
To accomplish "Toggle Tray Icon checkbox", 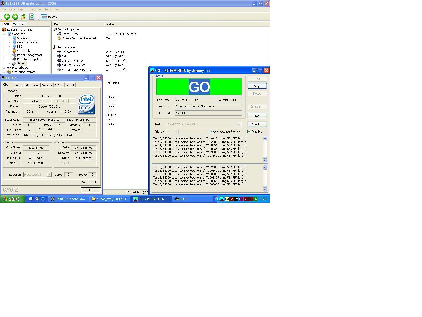I will pyautogui.click(x=249, y=131).
